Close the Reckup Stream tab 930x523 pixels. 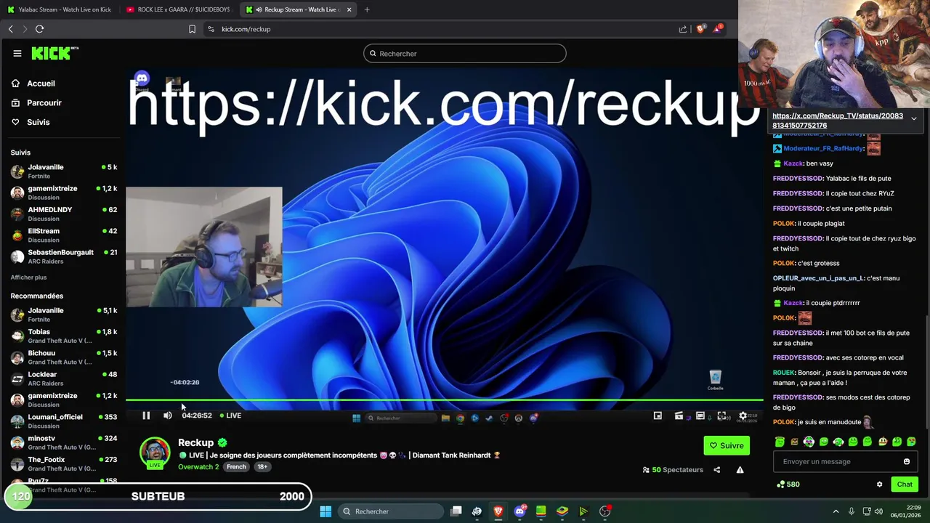(349, 9)
